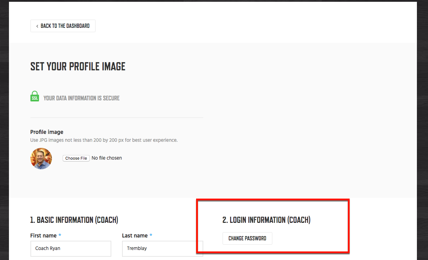Focus the First name input field
This screenshot has width=428, height=260.
tap(71, 249)
